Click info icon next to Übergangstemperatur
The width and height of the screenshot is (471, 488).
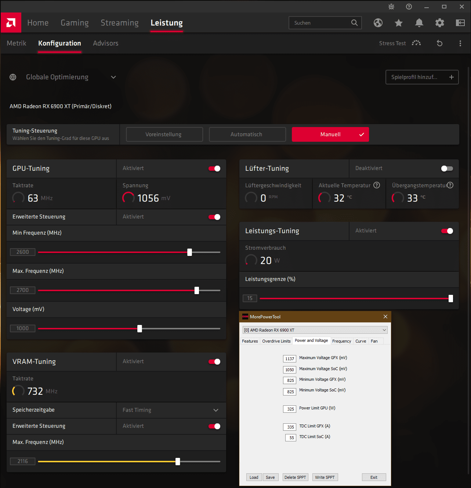450,185
